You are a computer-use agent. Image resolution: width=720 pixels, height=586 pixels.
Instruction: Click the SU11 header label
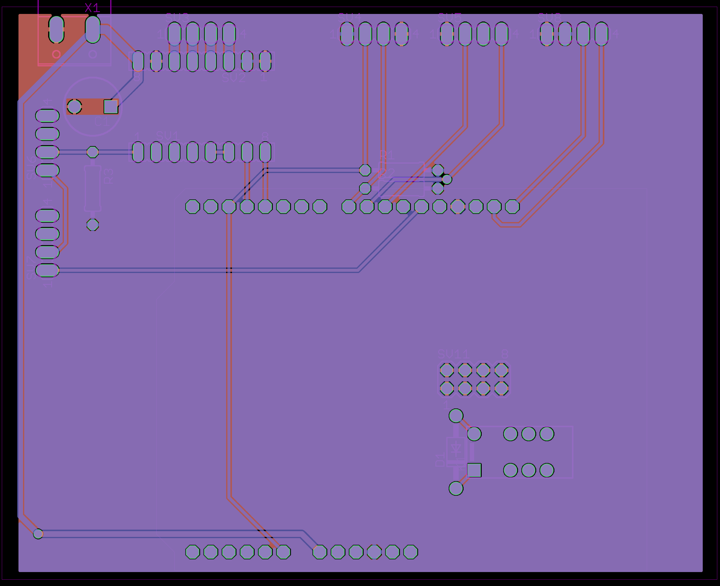point(453,354)
